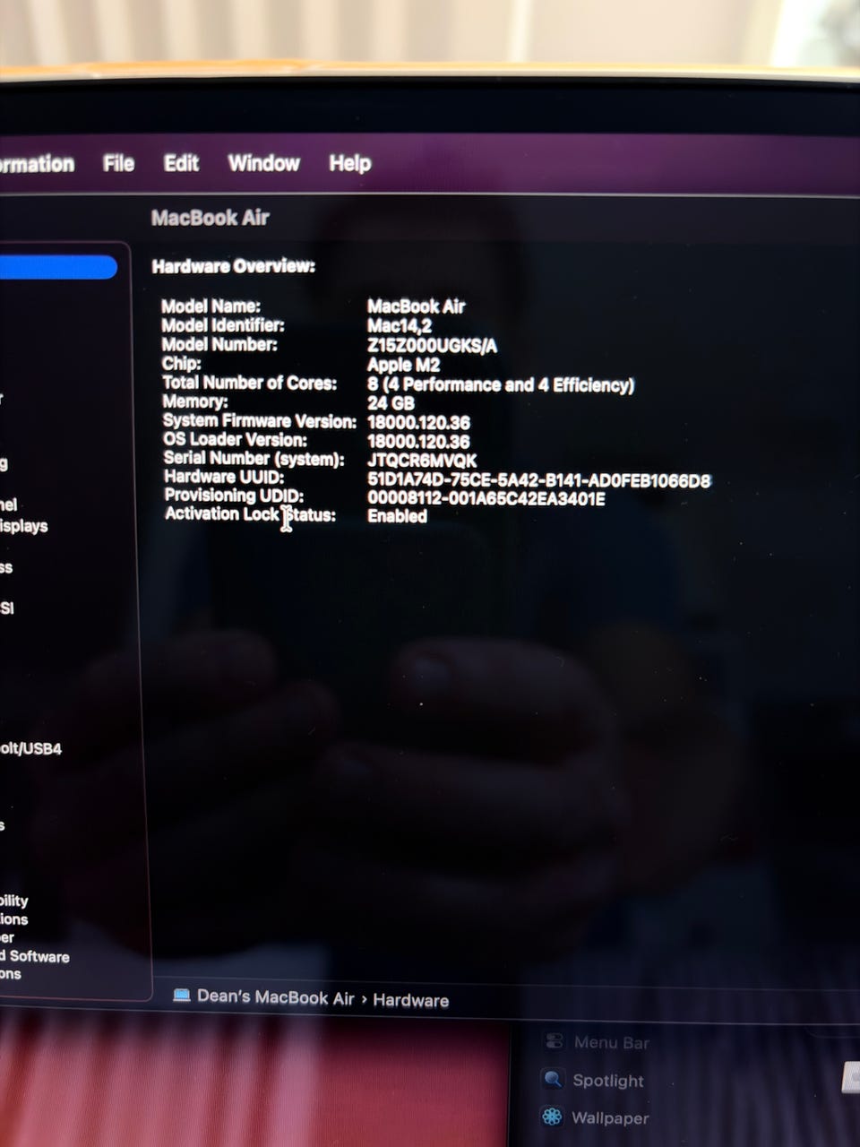Open the System Information app menu
Viewport: 860px width, 1147px height.
click(37, 164)
